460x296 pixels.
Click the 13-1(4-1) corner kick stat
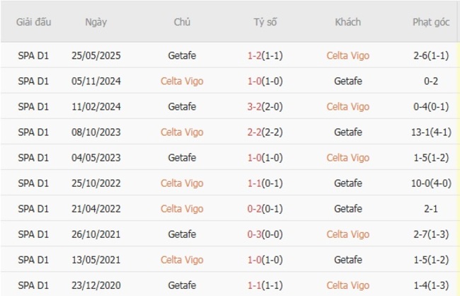point(431,132)
